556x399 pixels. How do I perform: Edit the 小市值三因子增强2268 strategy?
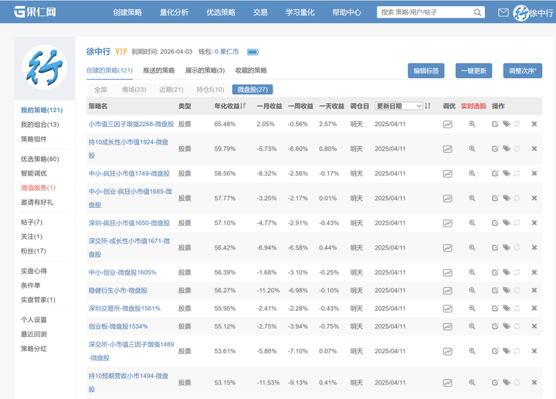(x=495, y=124)
